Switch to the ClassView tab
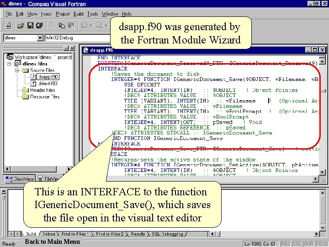Screen dimensions: 329x247 tap(20, 179)
